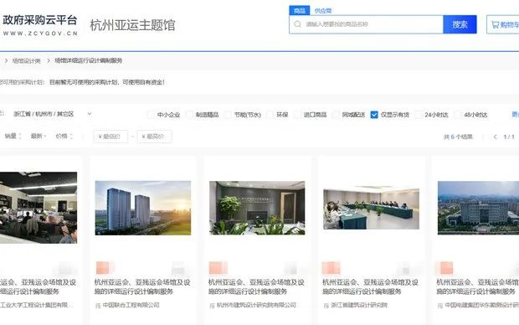519x325 pixels.
Task: Click the 杭州亚运主题馆 page title
Action: click(x=132, y=25)
